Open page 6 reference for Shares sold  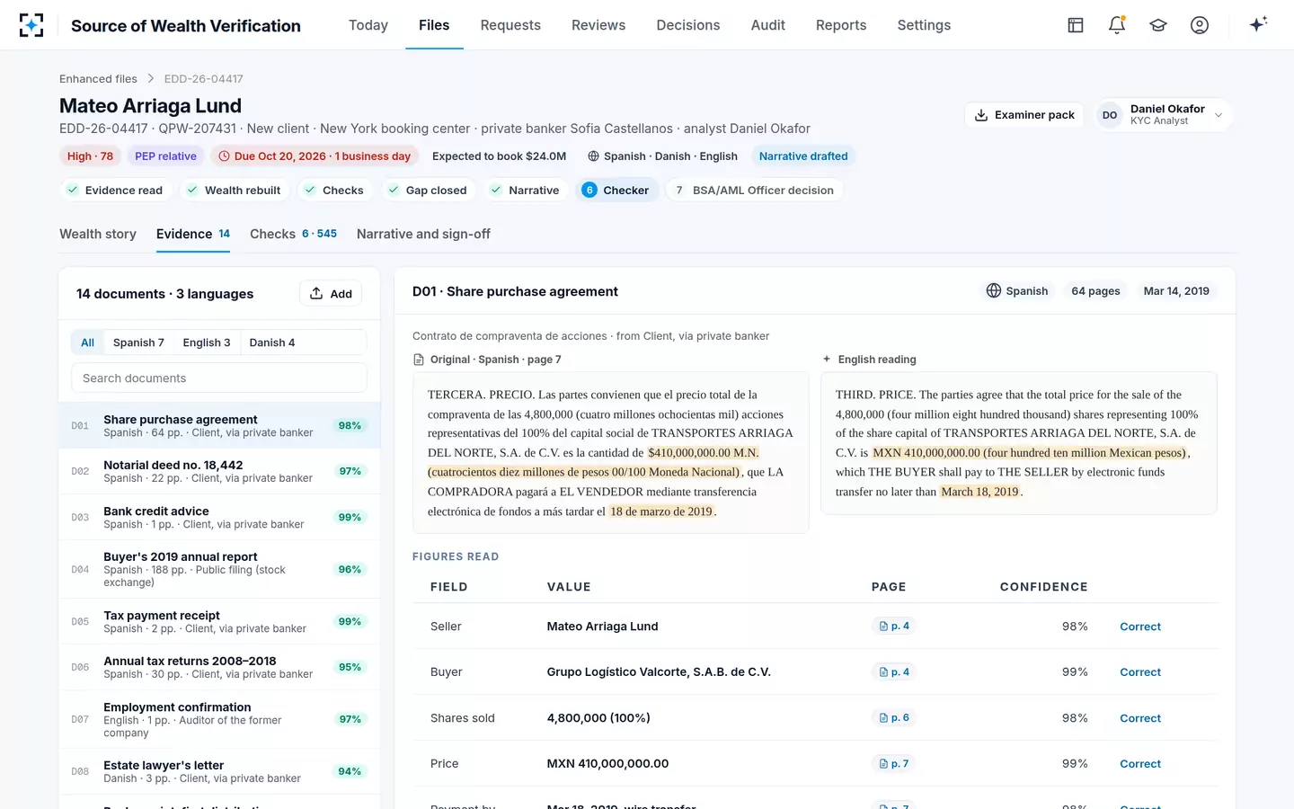pos(894,718)
